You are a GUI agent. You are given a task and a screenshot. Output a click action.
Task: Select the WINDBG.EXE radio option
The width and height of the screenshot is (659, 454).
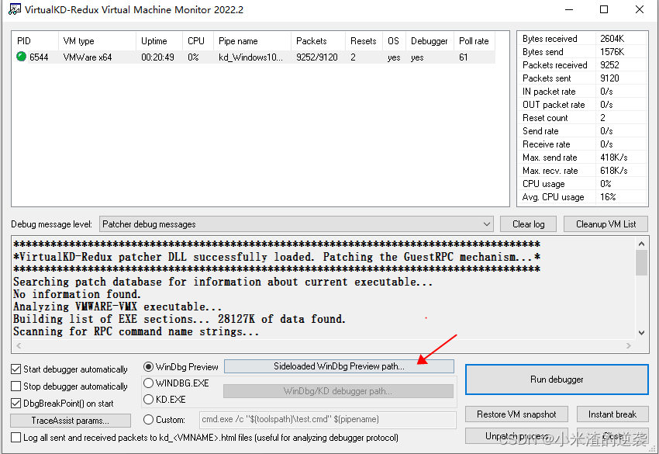click(x=148, y=383)
